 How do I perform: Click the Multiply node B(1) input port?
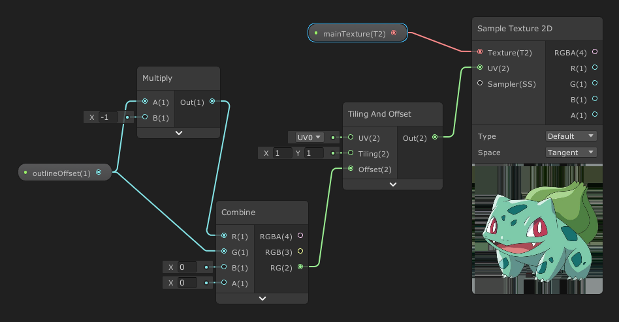coord(145,117)
